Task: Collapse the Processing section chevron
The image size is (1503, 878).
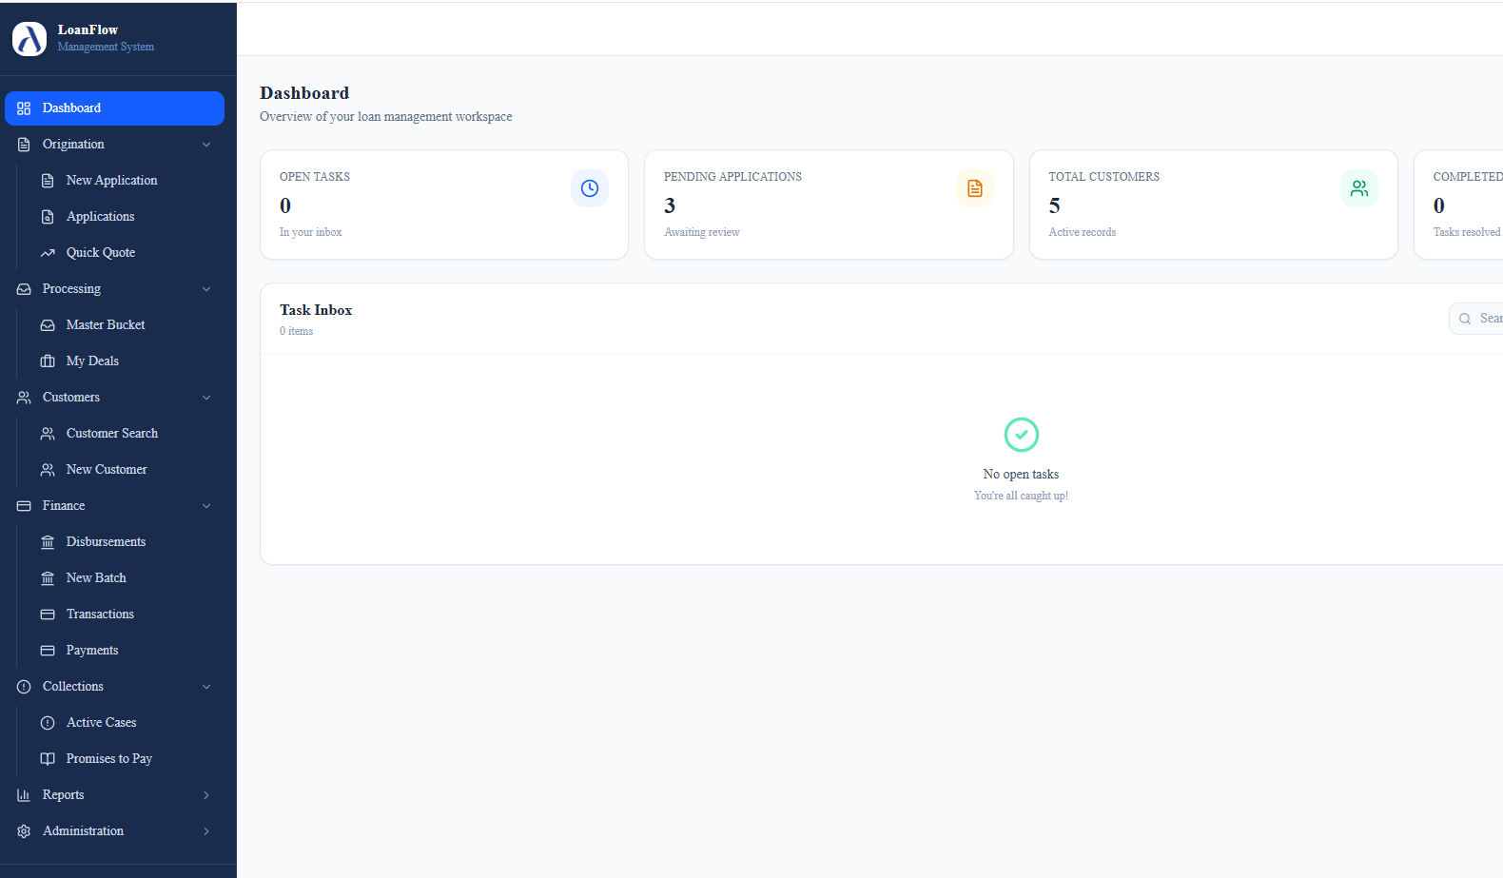Action: tap(206, 289)
